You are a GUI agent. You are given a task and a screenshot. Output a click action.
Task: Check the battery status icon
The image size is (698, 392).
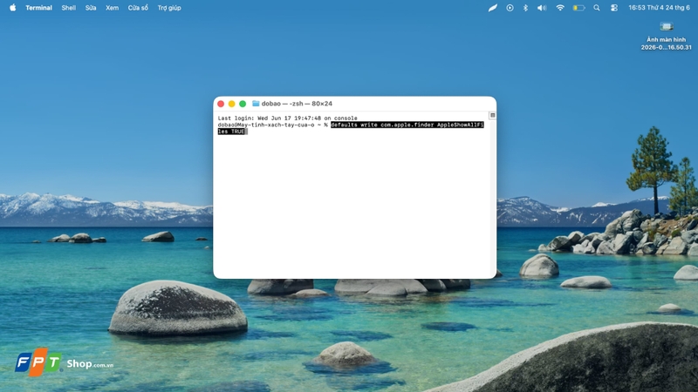[578, 8]
